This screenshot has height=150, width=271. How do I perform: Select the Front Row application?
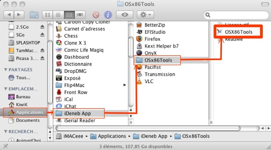click(x=72, y=92)
